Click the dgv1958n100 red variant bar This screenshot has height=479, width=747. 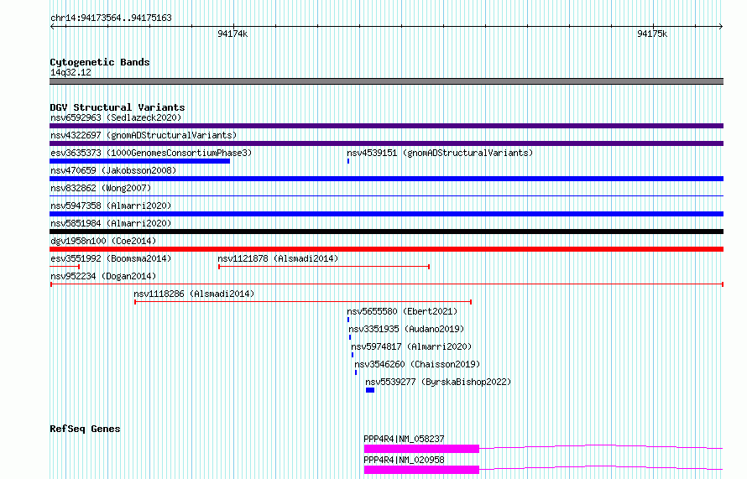click(386, 249)
